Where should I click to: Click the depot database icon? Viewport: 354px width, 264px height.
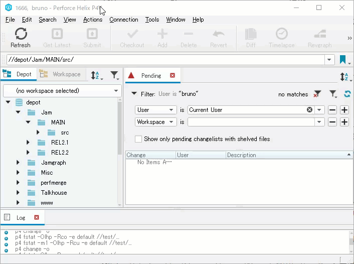[x=19, y=102]
